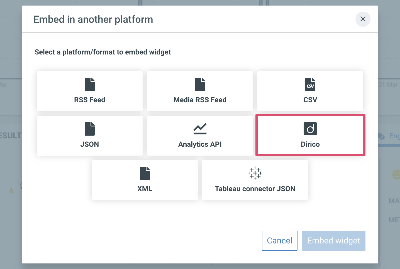Pick the CSV export option

click(x=310, y=91)
